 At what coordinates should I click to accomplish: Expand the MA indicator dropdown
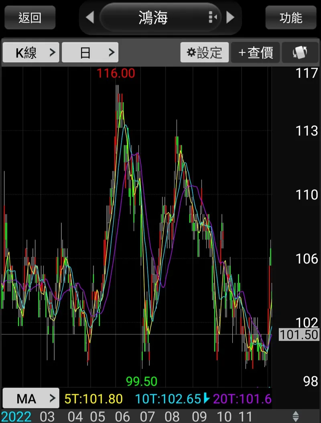[x=31, y=398]
